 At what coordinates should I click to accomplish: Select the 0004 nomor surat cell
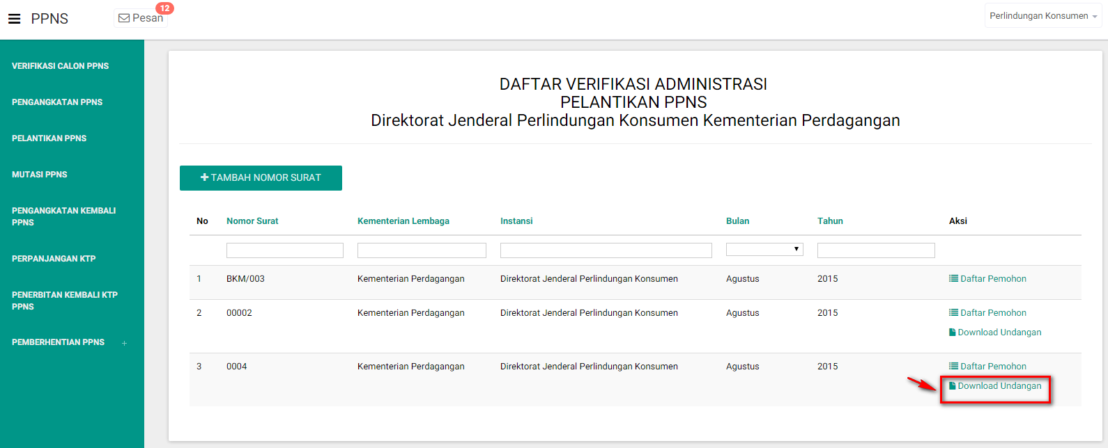click(237, 367)
